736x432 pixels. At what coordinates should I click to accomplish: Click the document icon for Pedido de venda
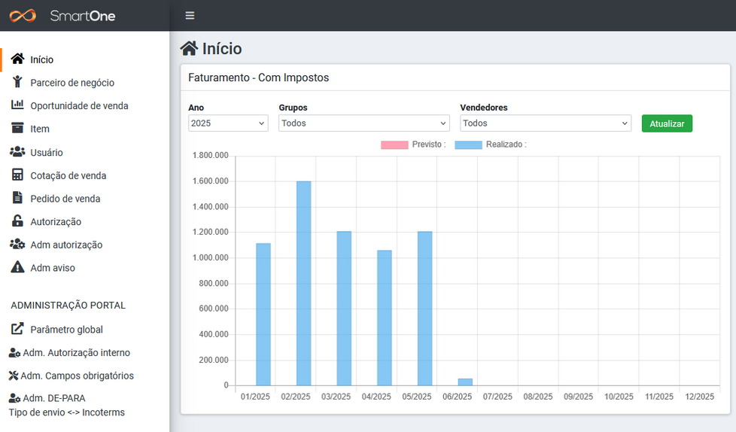[17, 199]
